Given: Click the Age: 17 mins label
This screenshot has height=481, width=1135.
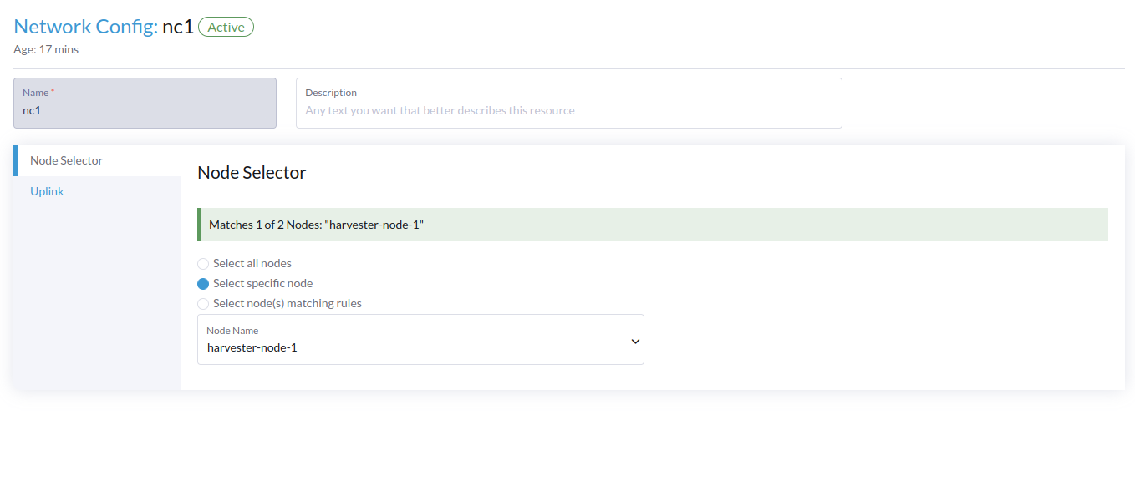Looking at the screenshot, I should [x=45, y=49].
